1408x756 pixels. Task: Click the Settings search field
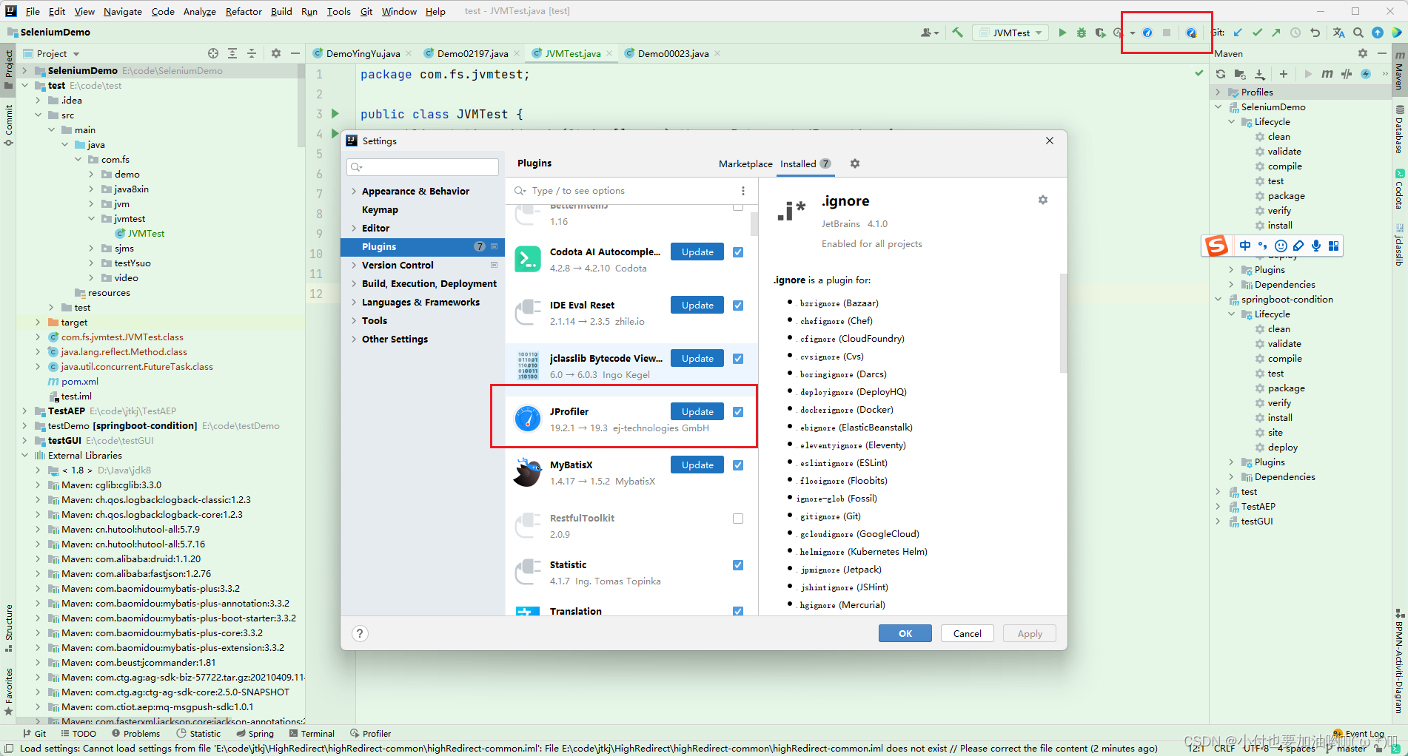[x=423, y=166]
